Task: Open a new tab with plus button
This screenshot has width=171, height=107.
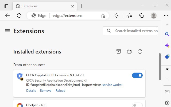Action: [81, 6]
